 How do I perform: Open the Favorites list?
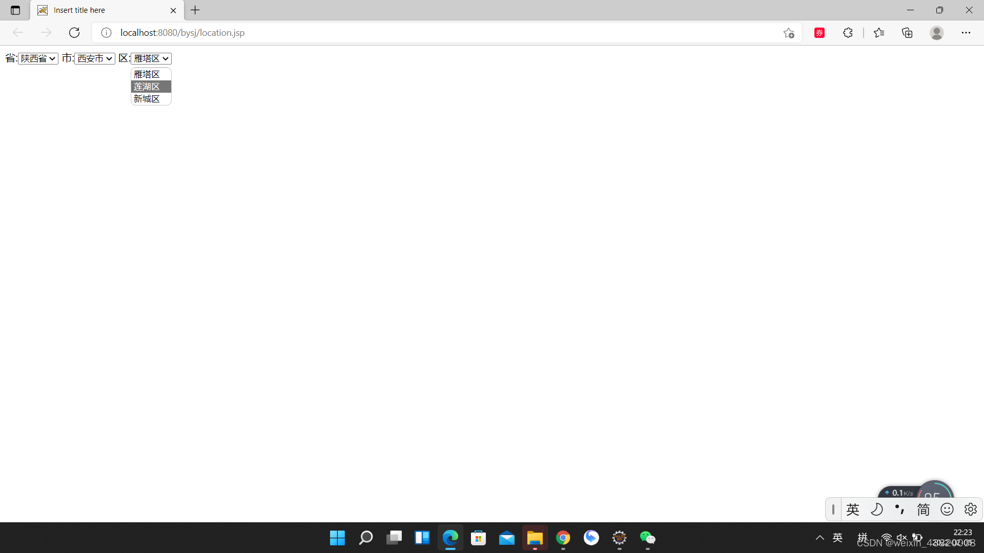879,33
